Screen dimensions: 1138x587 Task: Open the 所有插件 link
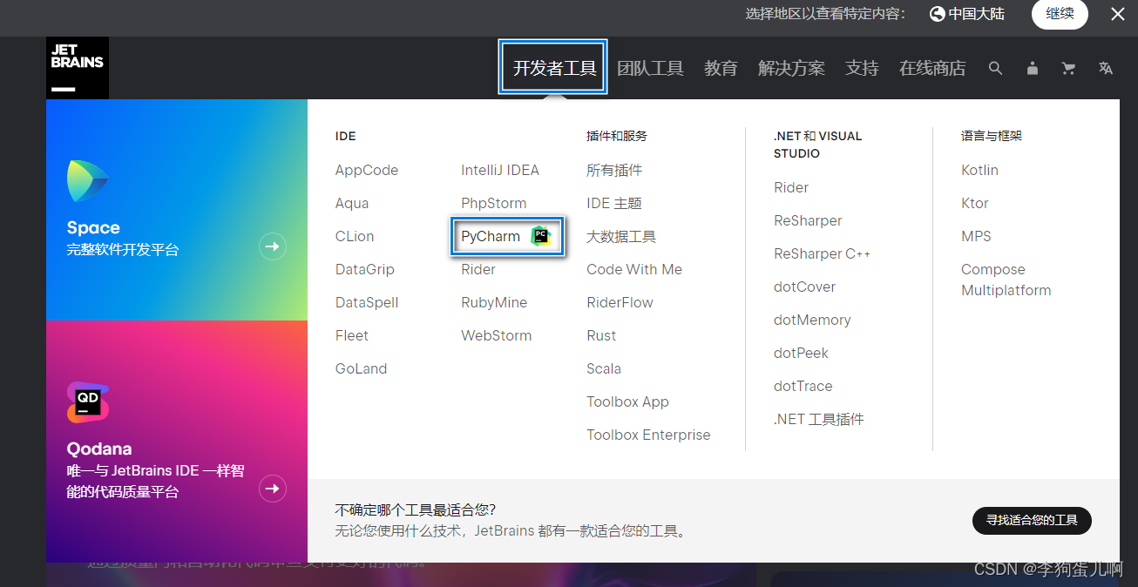tap(614, 170)
